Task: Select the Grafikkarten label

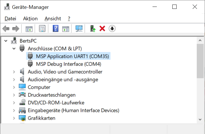Action: pos(42,118)
